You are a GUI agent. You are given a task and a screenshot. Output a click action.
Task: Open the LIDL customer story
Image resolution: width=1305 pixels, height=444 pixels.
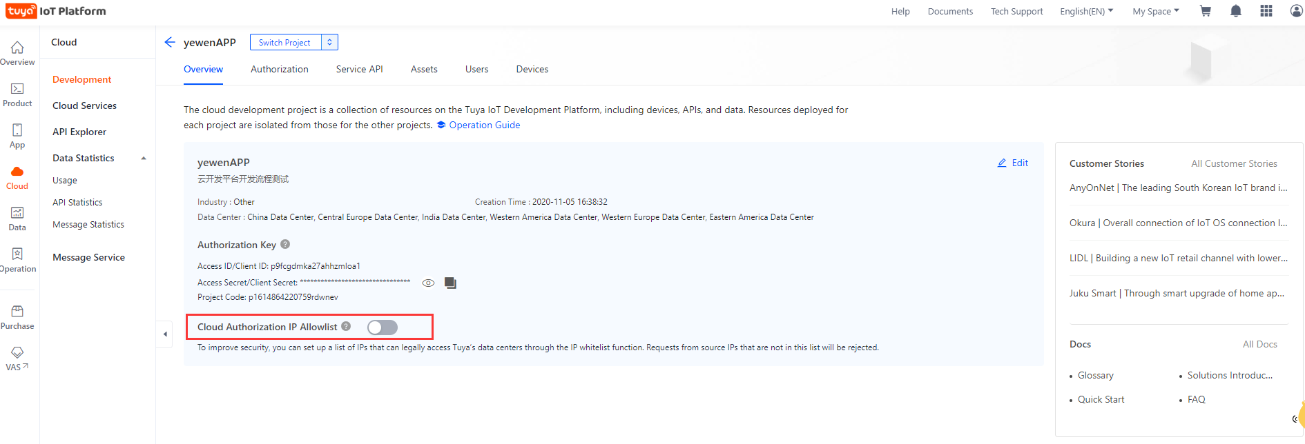tap(1179, 258)
